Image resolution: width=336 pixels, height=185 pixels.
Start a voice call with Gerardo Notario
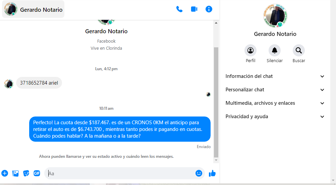[x=179, y=9]
